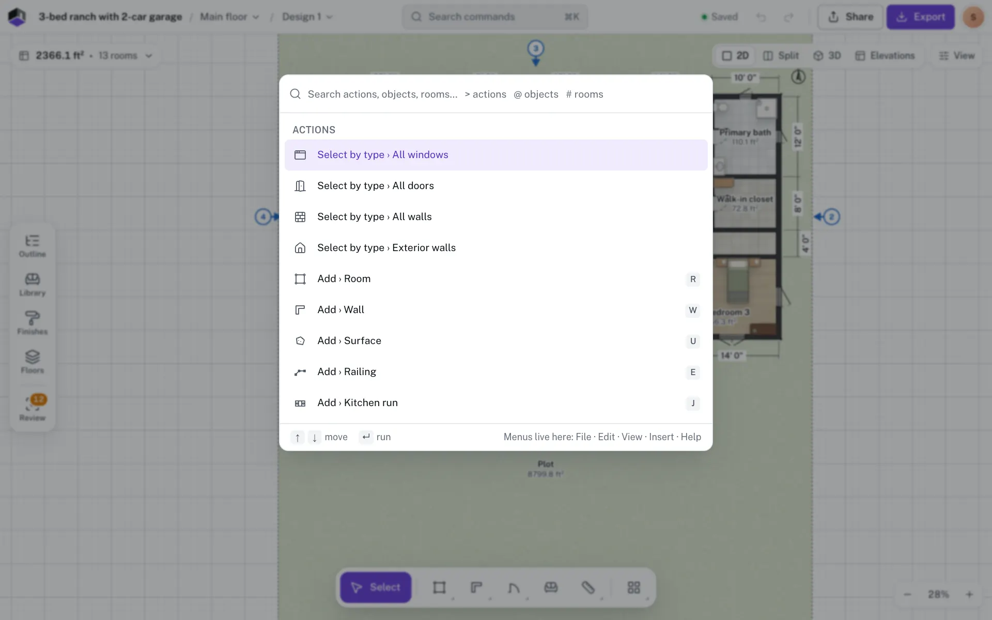Switch to 2D view mode
This screenshot has width=992, height=620.
(x=735, y=55)
